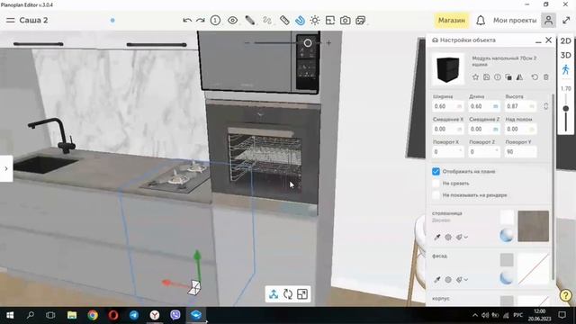The image size is (576, 324).
Task: Edit the Над полом field
Action: (520, 129)
